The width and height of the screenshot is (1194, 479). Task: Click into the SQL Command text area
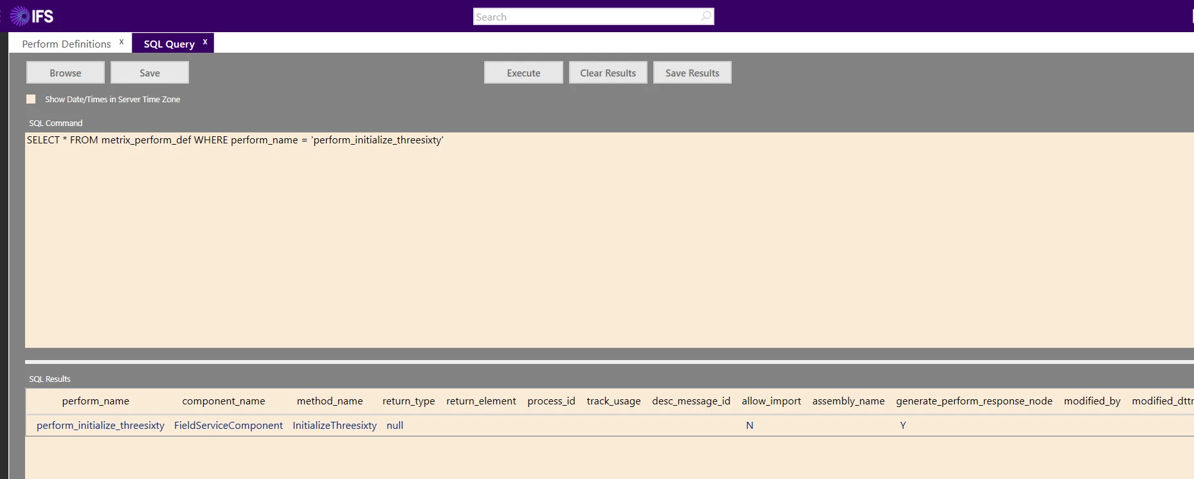pyautogui.click(x=610, y=240)
